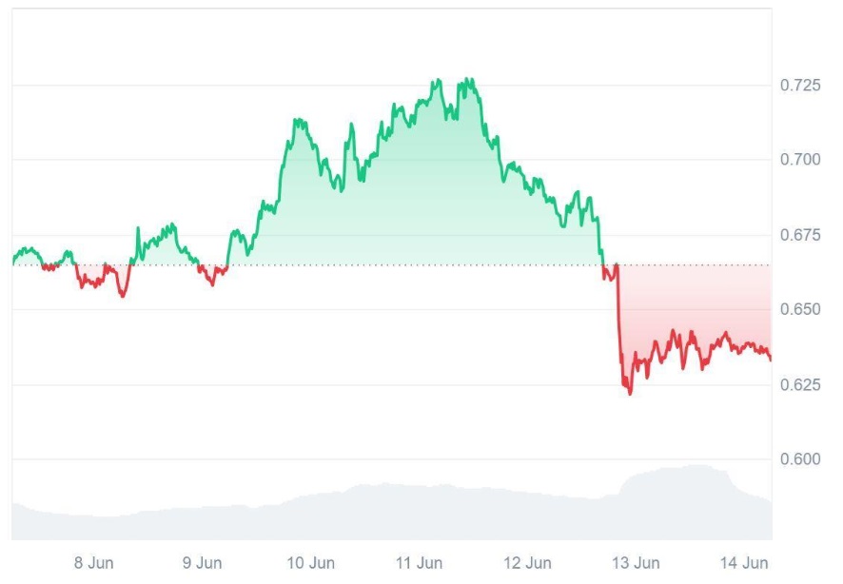Select the 13 Jun date label
Screen dimensions: 843x584
tap(636, 563)
